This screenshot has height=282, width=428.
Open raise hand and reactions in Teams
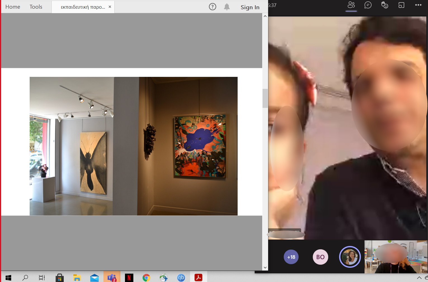tap(385, 5)
